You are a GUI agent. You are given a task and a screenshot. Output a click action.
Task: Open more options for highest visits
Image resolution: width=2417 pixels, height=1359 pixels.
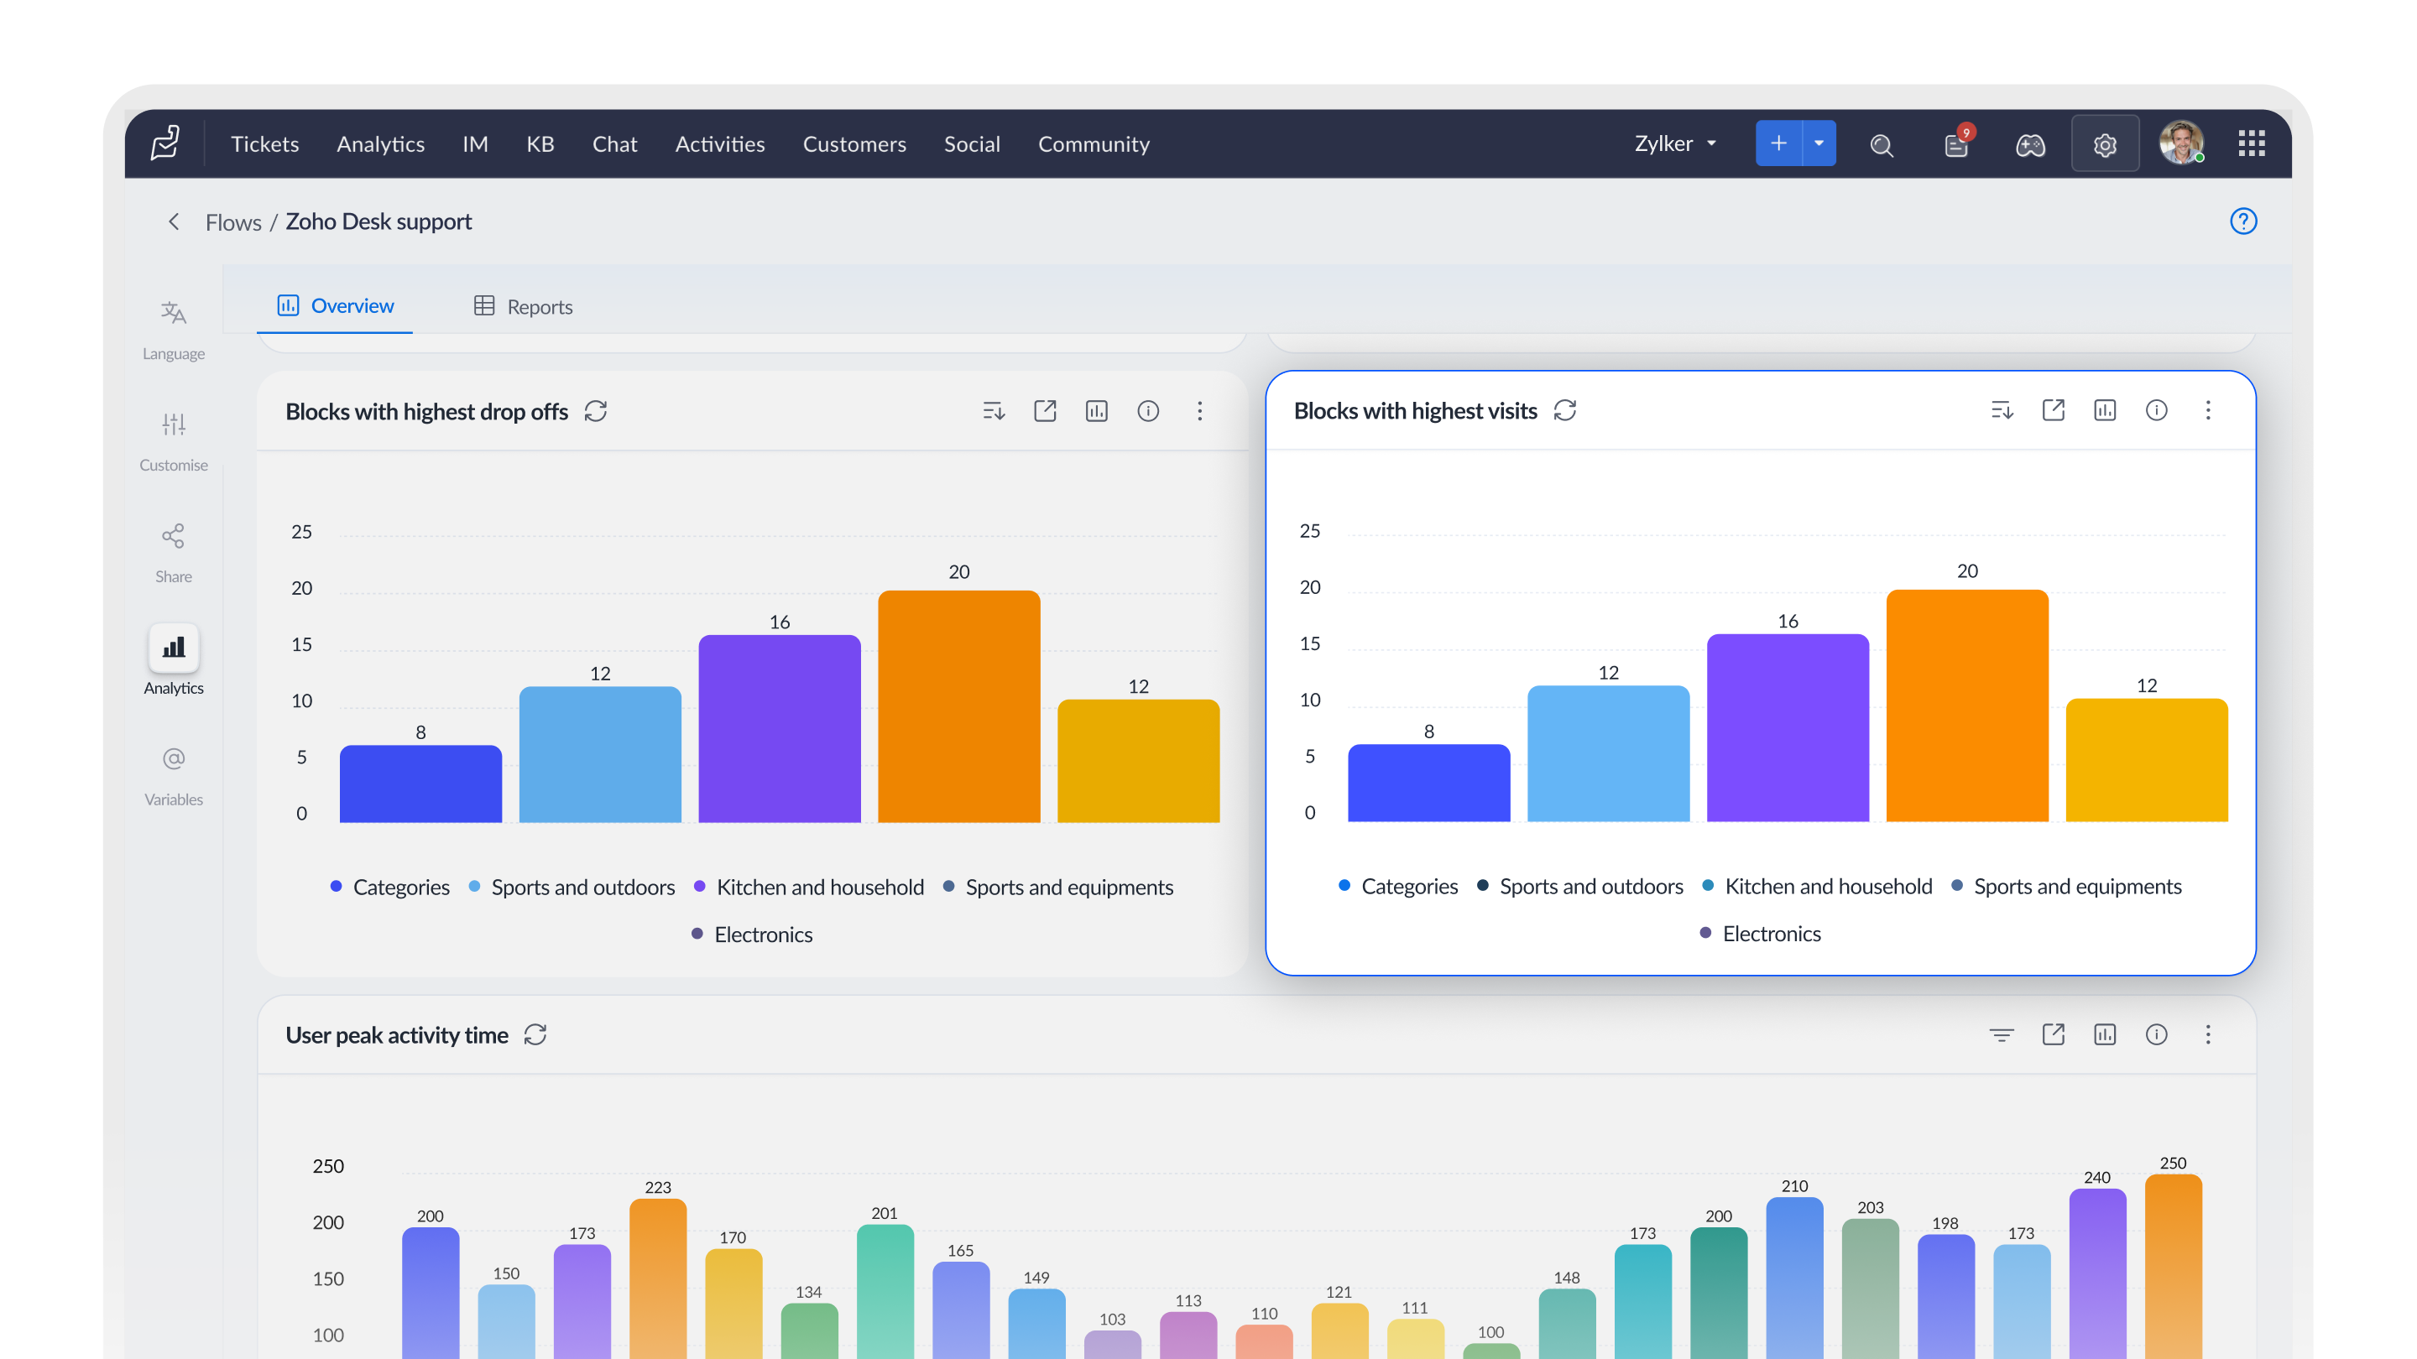pyautogui.click(x=2209, y=410)
